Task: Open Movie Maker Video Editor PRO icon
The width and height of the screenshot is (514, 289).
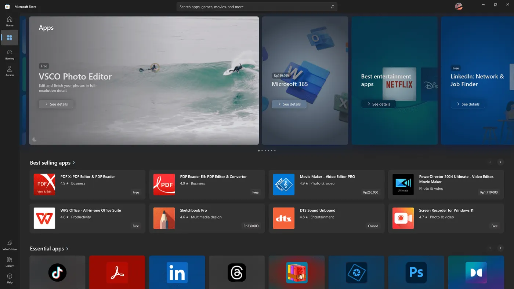Action: coord(284,184)
